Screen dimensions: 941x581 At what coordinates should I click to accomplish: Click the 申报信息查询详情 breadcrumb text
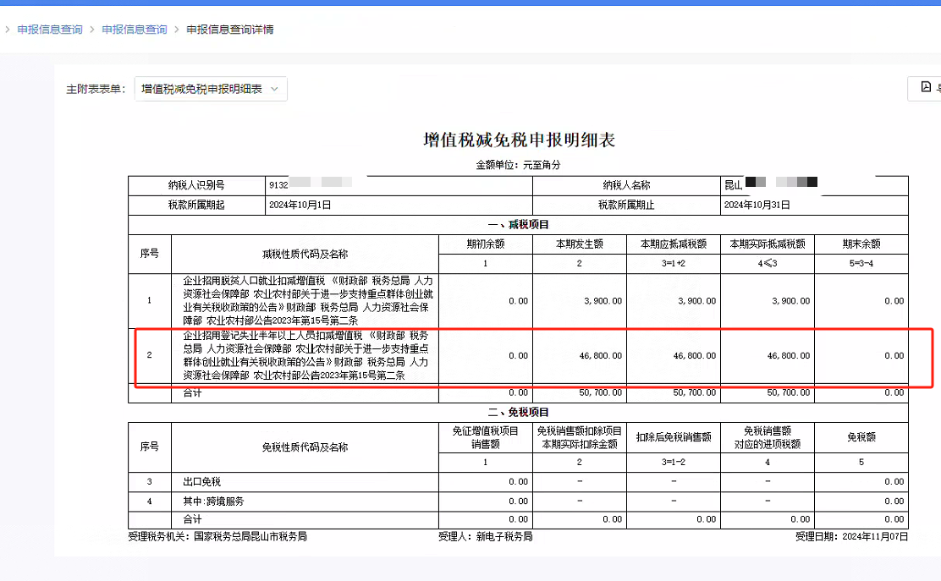230,30
